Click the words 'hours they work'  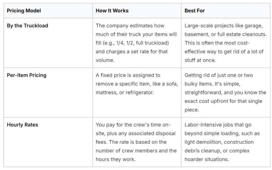pyautogui.click(x=115, y=159)
